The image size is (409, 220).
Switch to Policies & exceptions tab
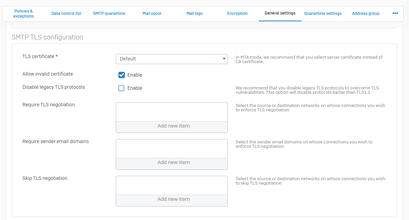click(x=24, y=13)
